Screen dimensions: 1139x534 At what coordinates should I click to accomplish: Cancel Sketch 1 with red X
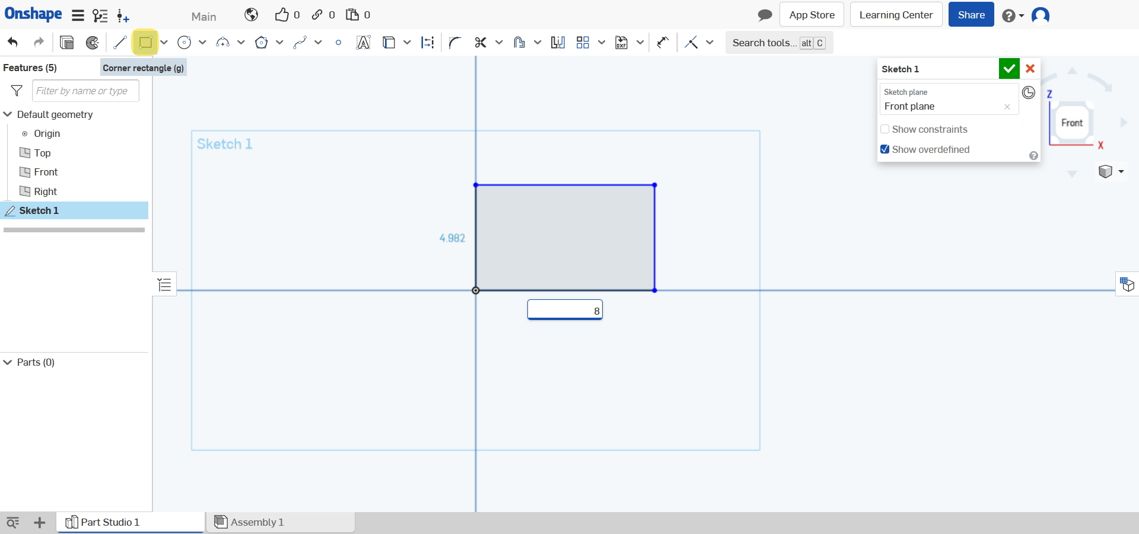pos(1030,69)
